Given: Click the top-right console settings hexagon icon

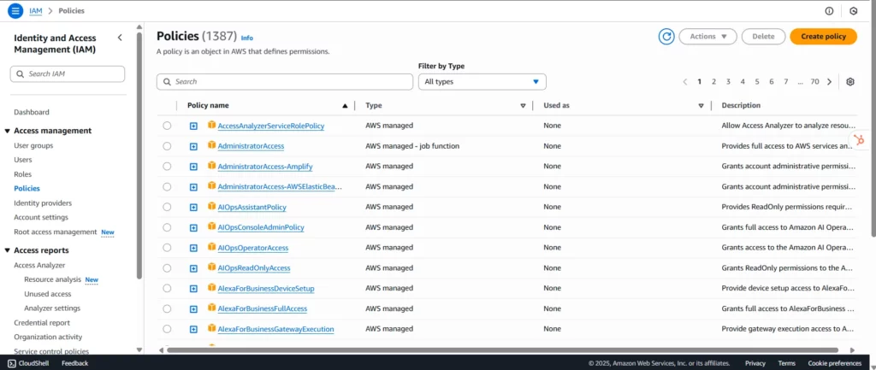Looking at the screenshot, I should tap(853, 10).
